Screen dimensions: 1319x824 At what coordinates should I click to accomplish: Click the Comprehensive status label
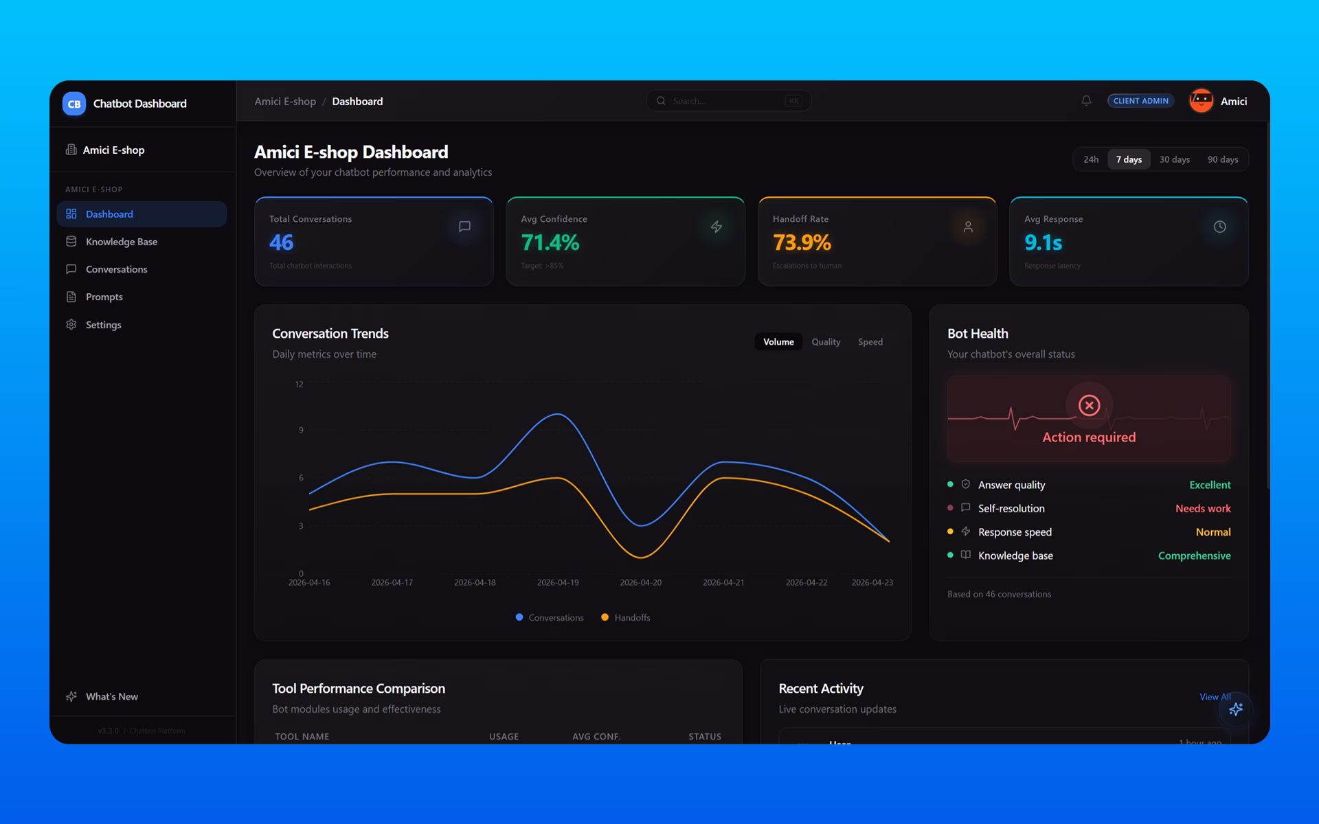pos(1195,556)
